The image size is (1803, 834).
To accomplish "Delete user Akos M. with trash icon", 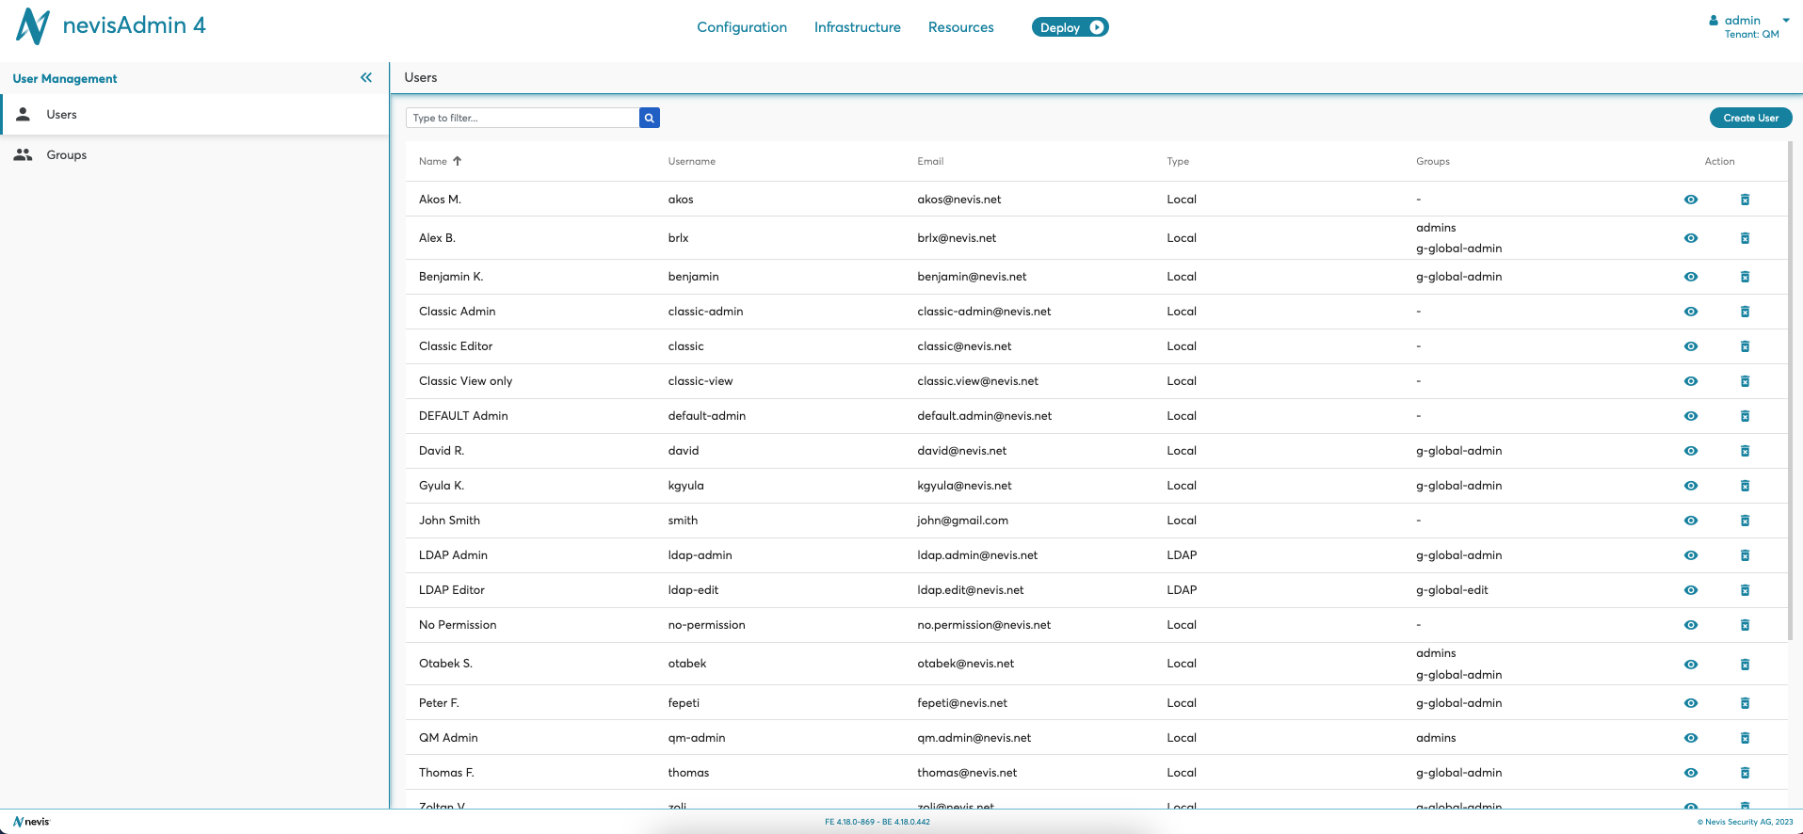I will click(x=1745, y=200).
